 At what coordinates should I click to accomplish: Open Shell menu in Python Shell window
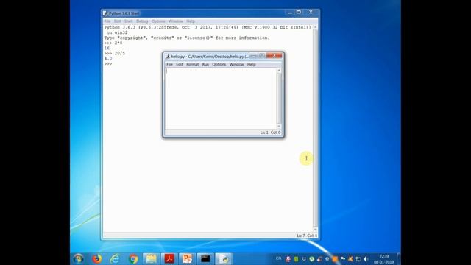[129, 21]
